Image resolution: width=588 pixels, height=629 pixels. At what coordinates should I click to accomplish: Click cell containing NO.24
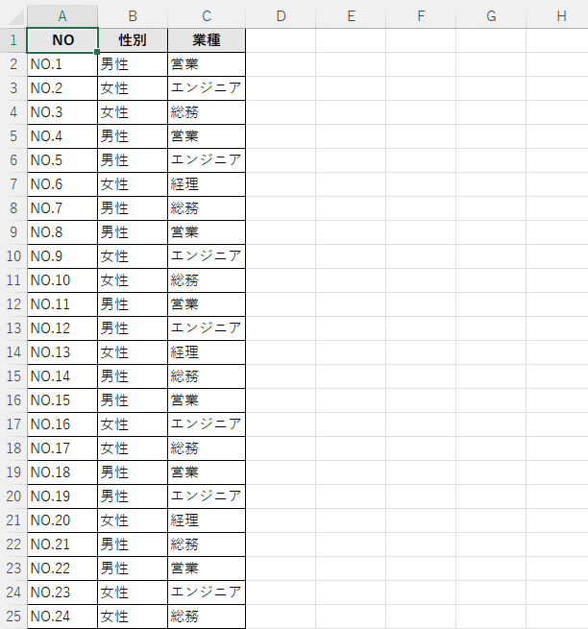pyautogui.click(x=62, y=617)
